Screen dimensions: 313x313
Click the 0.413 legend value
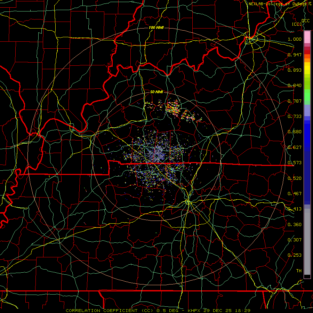tap(295, 209)
